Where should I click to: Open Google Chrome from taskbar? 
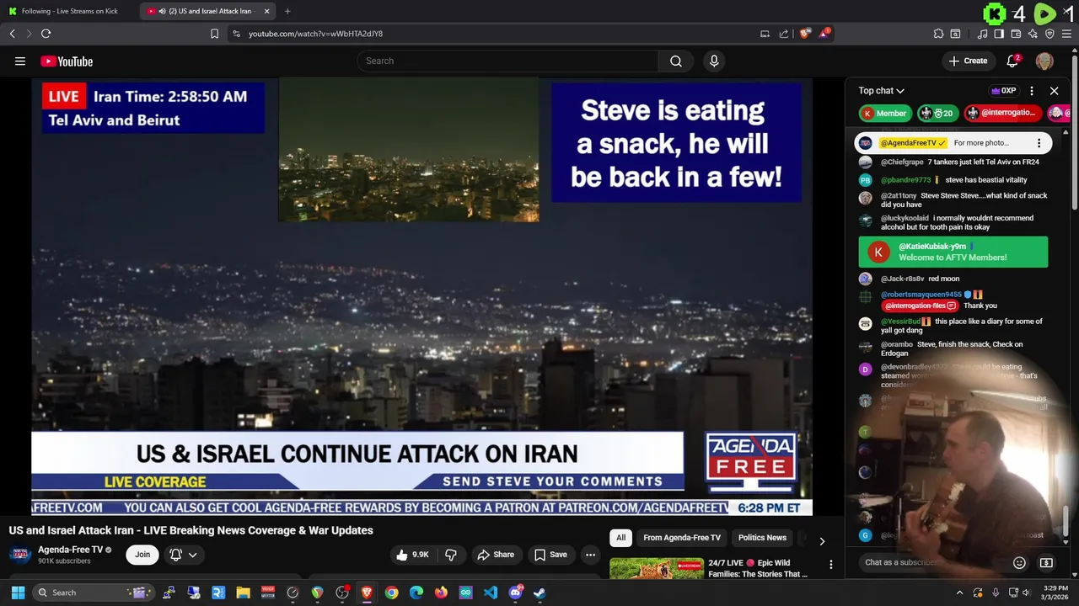point(391,593)
